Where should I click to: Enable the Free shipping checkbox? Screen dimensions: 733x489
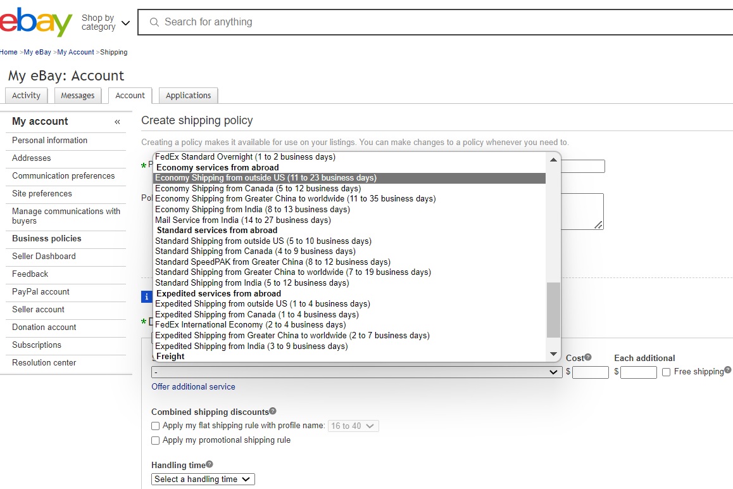pos(666,372)
